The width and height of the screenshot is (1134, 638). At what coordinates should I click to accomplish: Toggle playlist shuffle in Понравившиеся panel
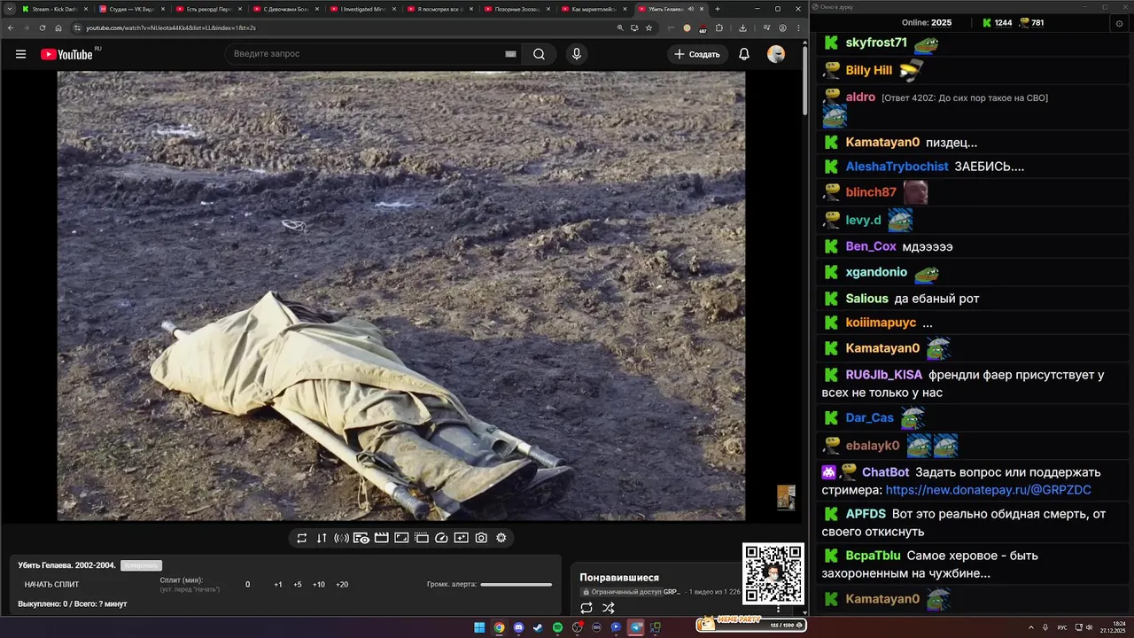coord(609,608)
